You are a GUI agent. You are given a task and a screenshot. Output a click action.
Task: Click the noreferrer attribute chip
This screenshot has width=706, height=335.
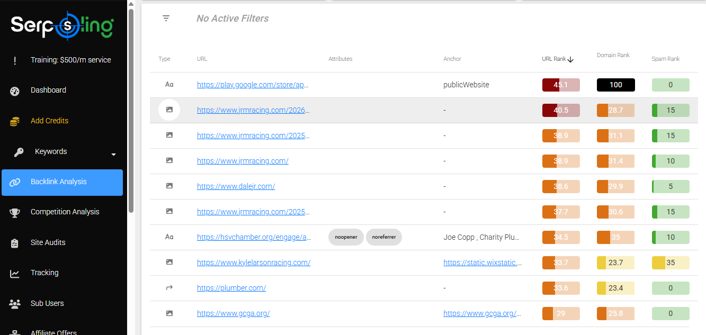384,237
